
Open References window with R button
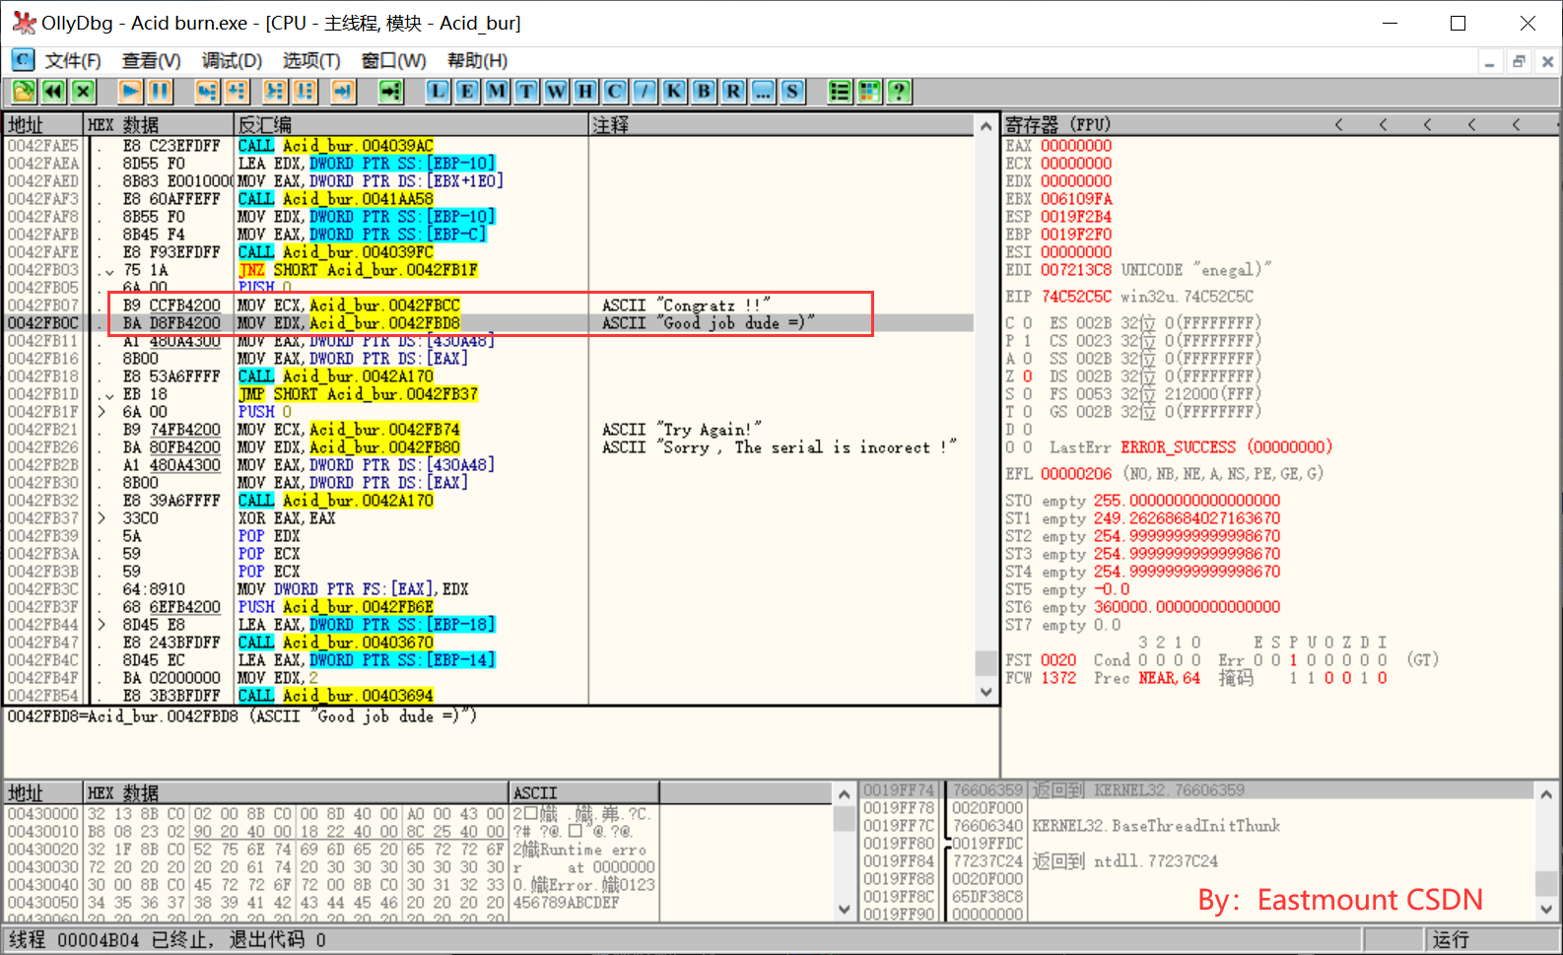tap(733, 92)
